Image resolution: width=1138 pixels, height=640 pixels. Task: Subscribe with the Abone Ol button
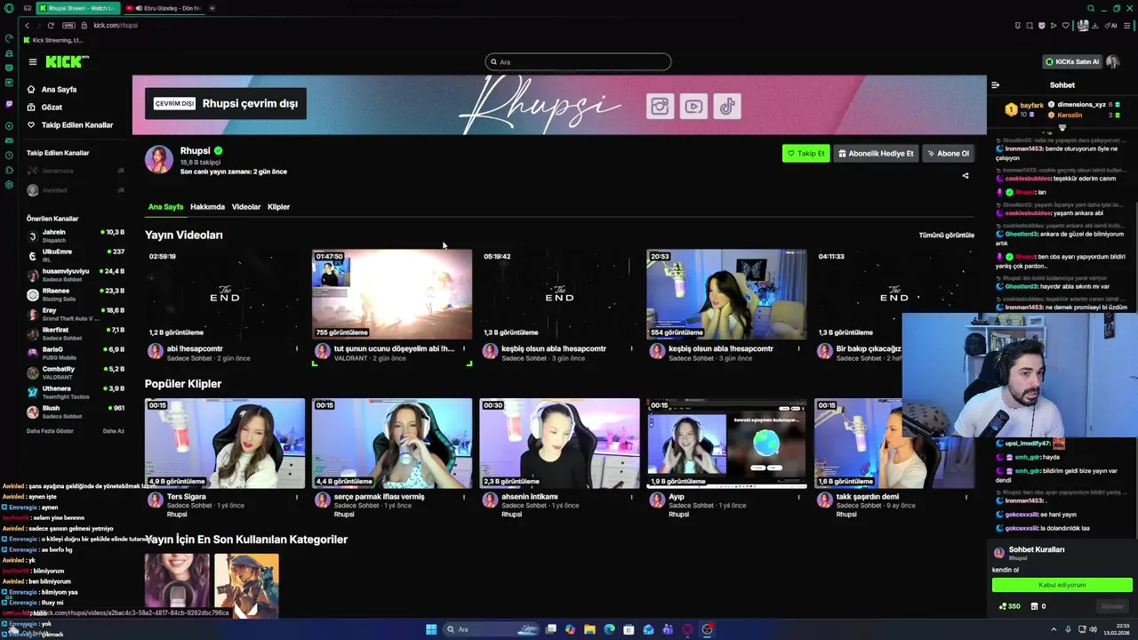(x=948, y=154)
